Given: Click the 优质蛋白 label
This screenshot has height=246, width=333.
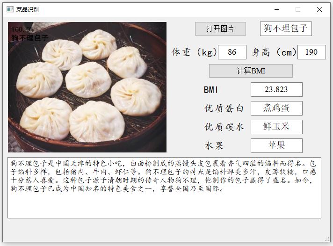Looking at the screenshot, I should click(224, 109).
